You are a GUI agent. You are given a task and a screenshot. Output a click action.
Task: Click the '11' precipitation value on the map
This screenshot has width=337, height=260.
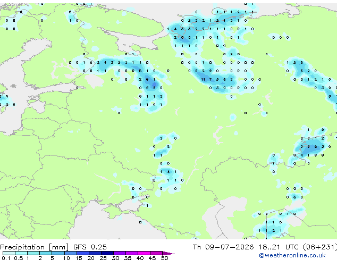203,80
